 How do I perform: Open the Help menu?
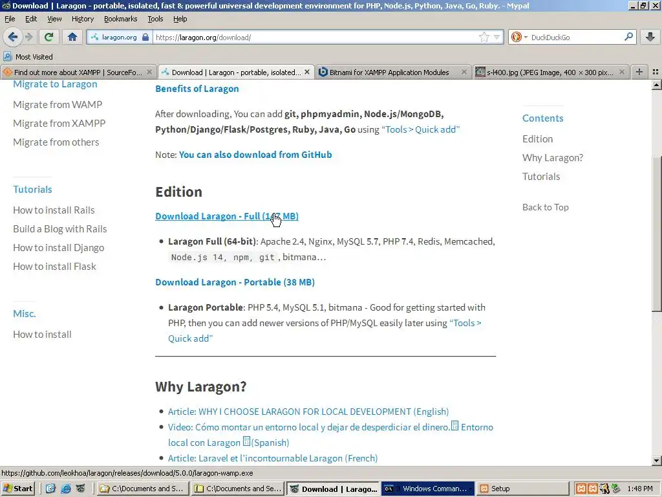click(180, 19)
